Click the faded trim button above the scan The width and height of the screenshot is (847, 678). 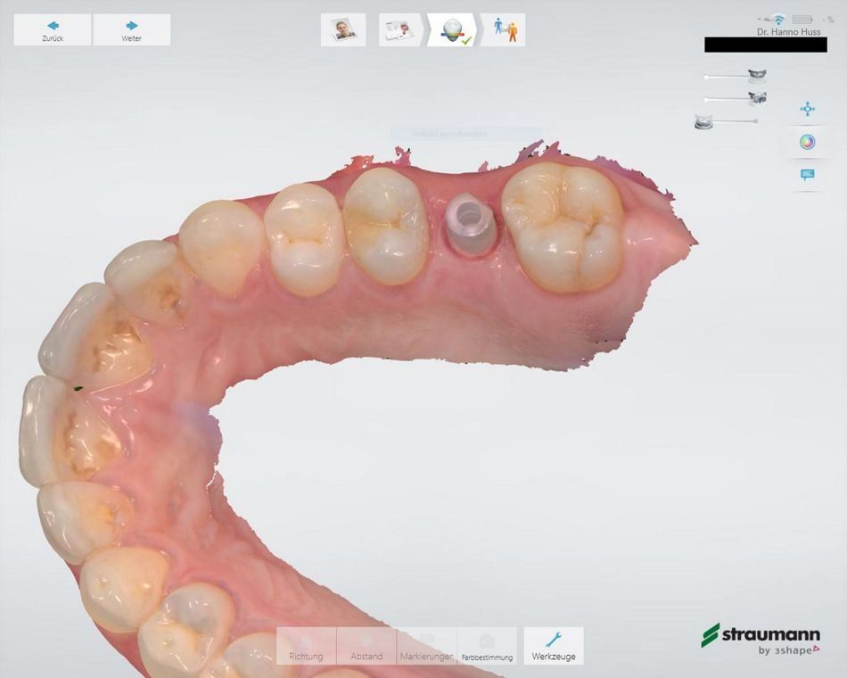coord(466,134)
